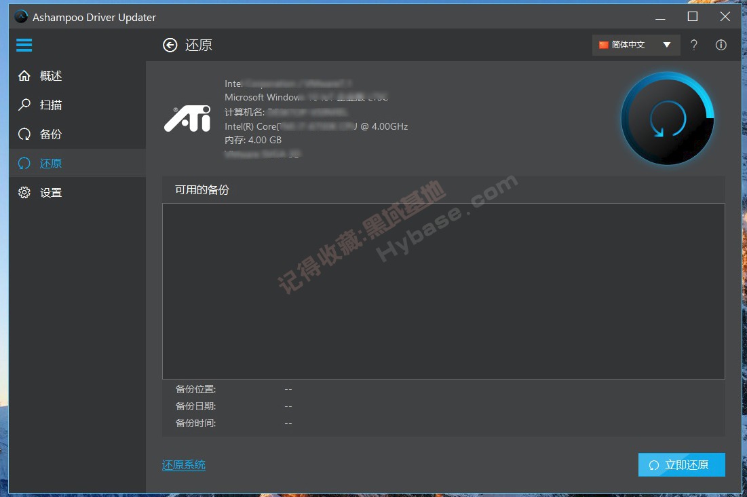Click the 备份日期 label
The width and height of the screenshot is (747, 497).
(196, 407)
